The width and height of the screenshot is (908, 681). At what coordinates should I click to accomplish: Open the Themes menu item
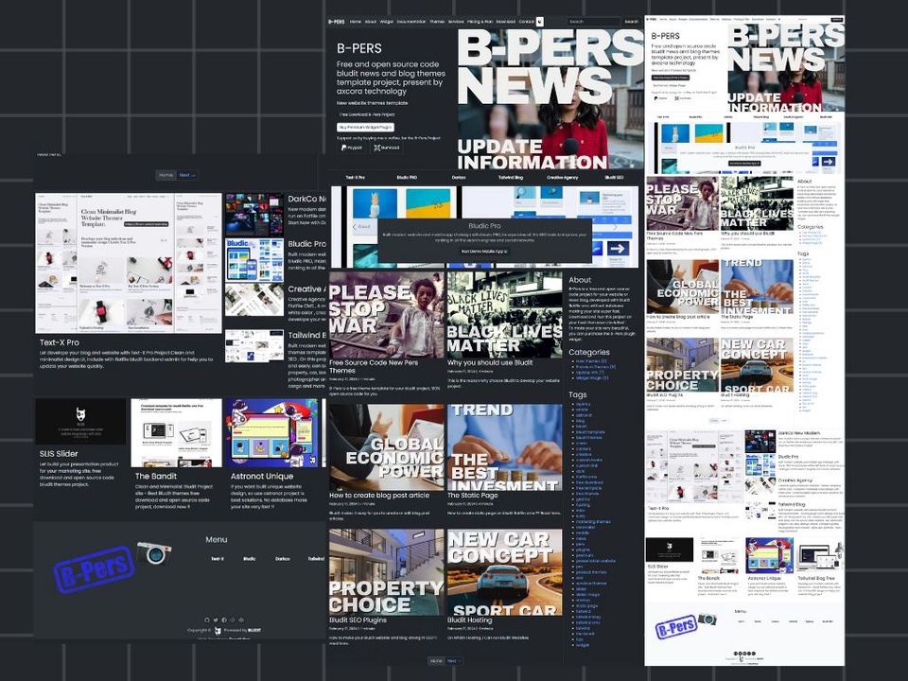coord(439,21)
